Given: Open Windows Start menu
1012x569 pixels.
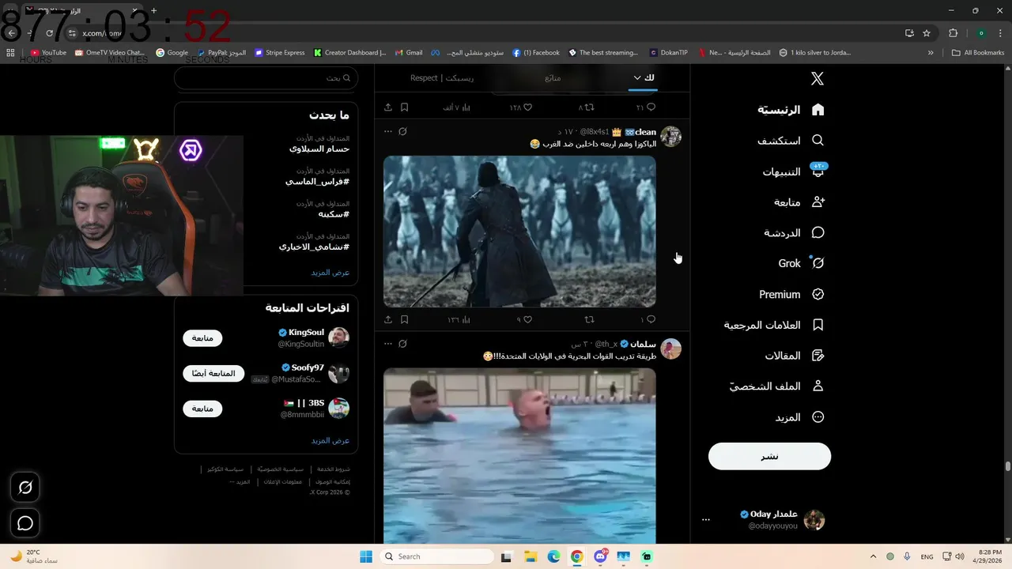Looking at the screenshot, I should click(366, 556).
